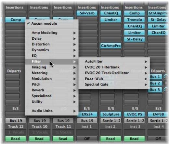Open the Comp insert on Inst 3
This screenshot has width=169, height=144.
click(135, 13)
